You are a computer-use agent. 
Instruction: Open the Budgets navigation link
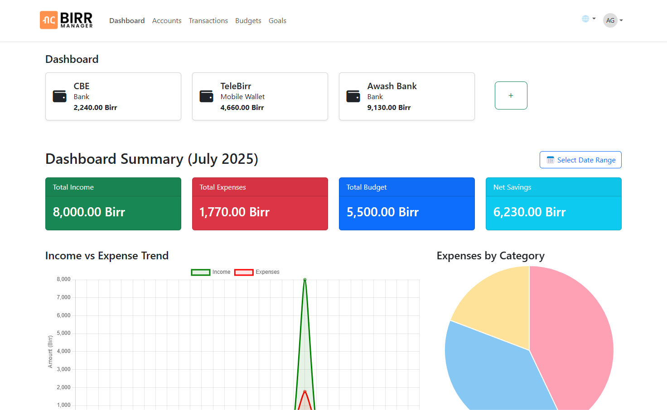tap(248, 21)
